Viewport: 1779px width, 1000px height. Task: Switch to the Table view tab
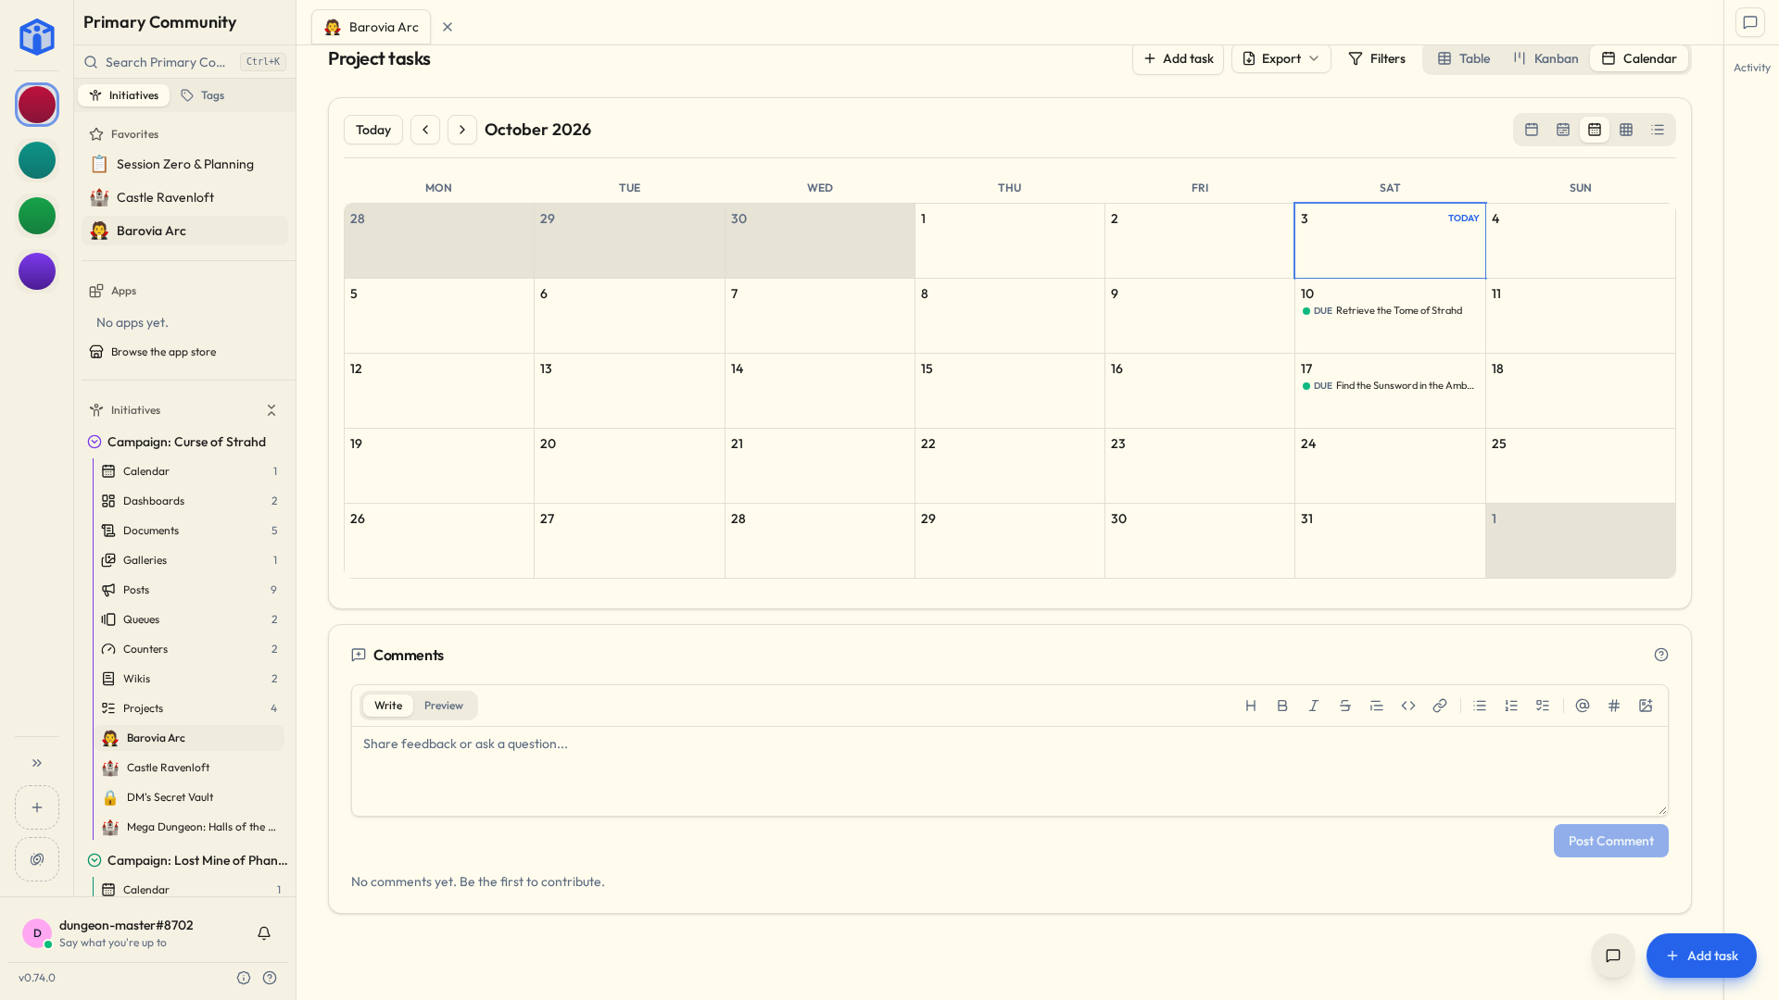[1464, 58]
